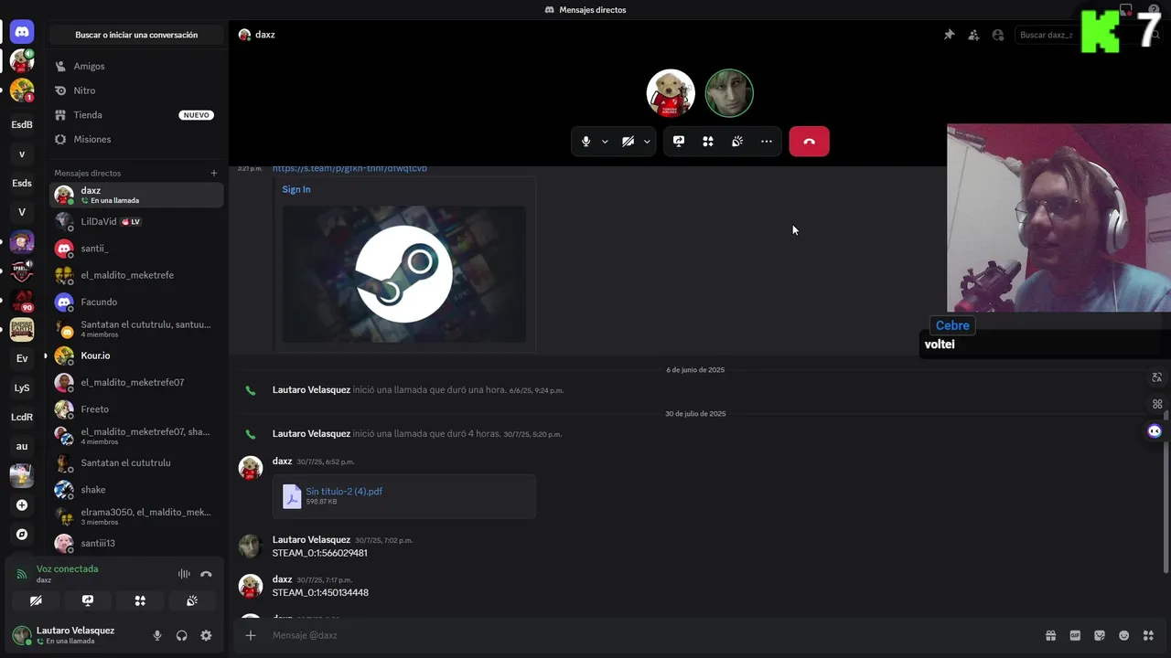The width and height of the screenshot is (1171, 658).
Task: Download Sin título-2 (4).pdf attachment
Action: point(344,491)
